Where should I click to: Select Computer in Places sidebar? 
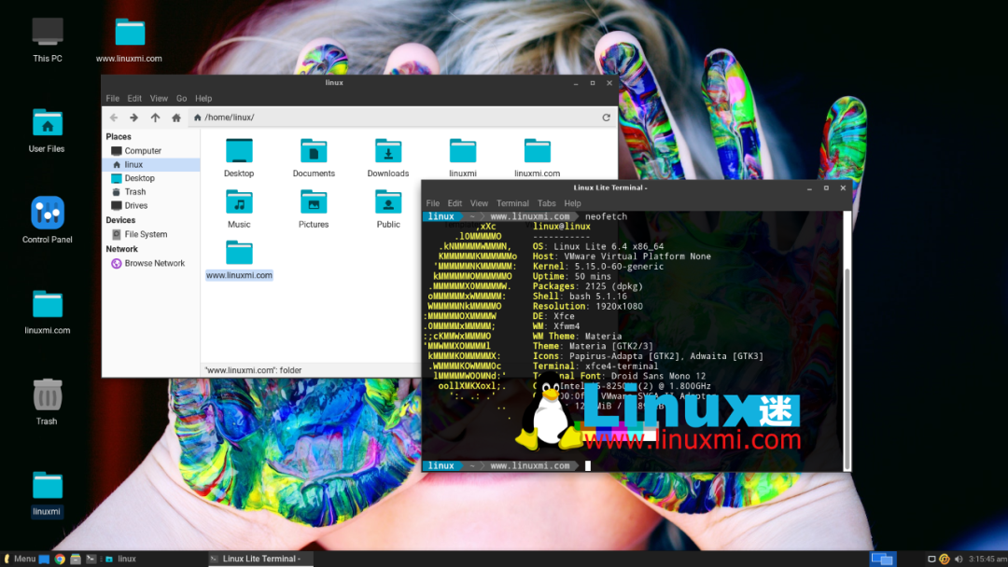151,151
